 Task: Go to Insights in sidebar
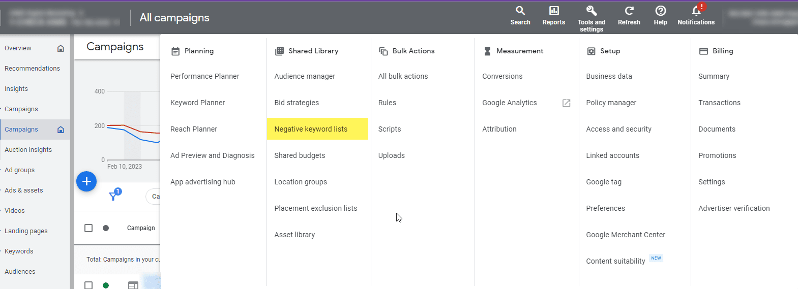click(x=16, y=89)
